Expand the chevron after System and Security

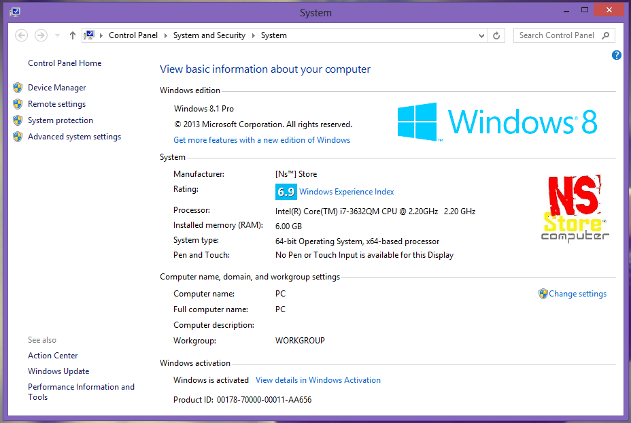point(253,35)
